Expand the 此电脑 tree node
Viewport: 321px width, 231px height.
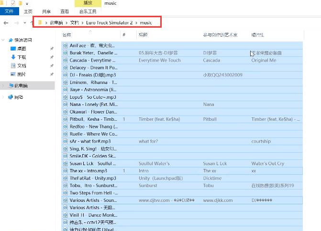tap(3, 85)
